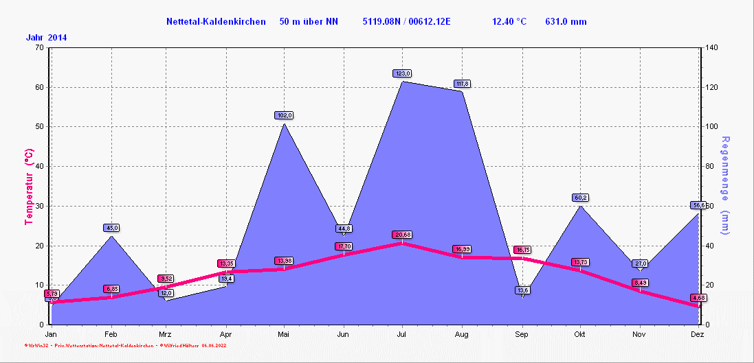Click the September rainfall label 13,6
Image resolution: width=754 pixels, height=363 pixels.
(x=522, y=290)
